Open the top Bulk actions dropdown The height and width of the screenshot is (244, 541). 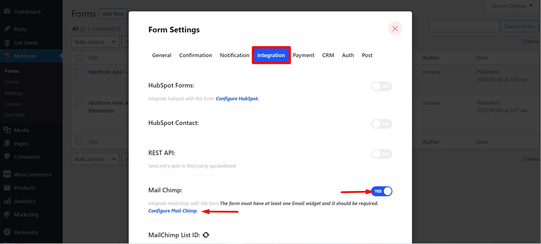click(95, 42)
